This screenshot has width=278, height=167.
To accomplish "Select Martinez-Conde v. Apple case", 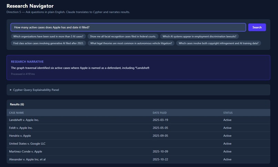I will coord(26,152).
